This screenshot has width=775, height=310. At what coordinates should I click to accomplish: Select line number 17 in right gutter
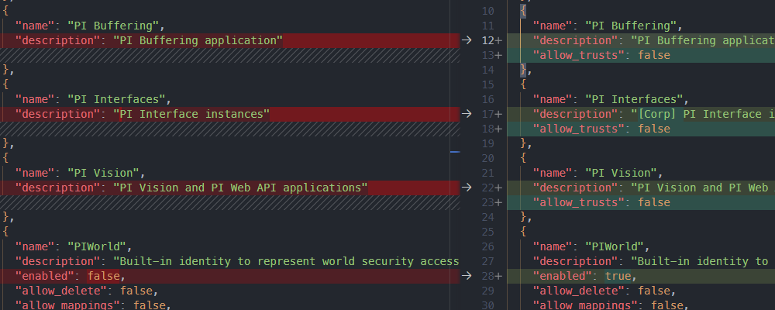(x=487, y=114)
